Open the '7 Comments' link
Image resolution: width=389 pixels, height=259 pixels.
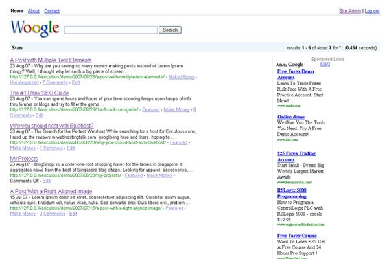tap(55, 82)
